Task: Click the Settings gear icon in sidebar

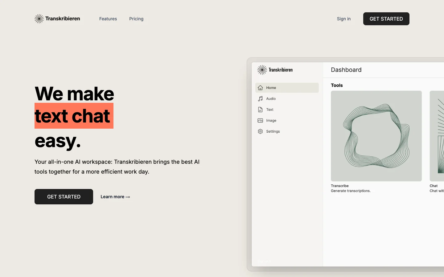Action: 260,131
